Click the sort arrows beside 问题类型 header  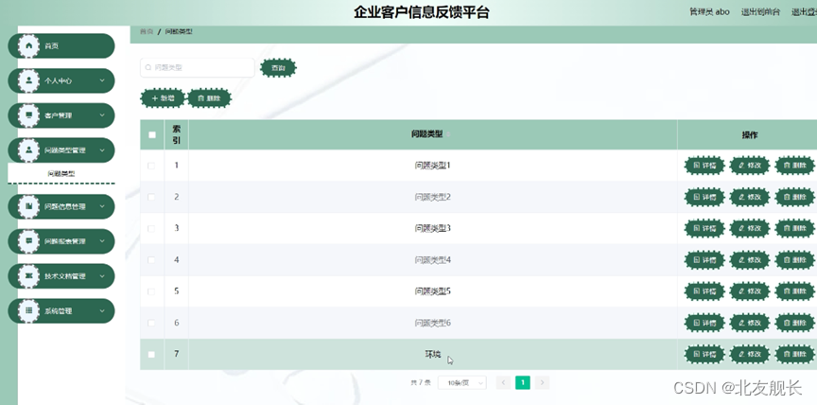(448, 134)
